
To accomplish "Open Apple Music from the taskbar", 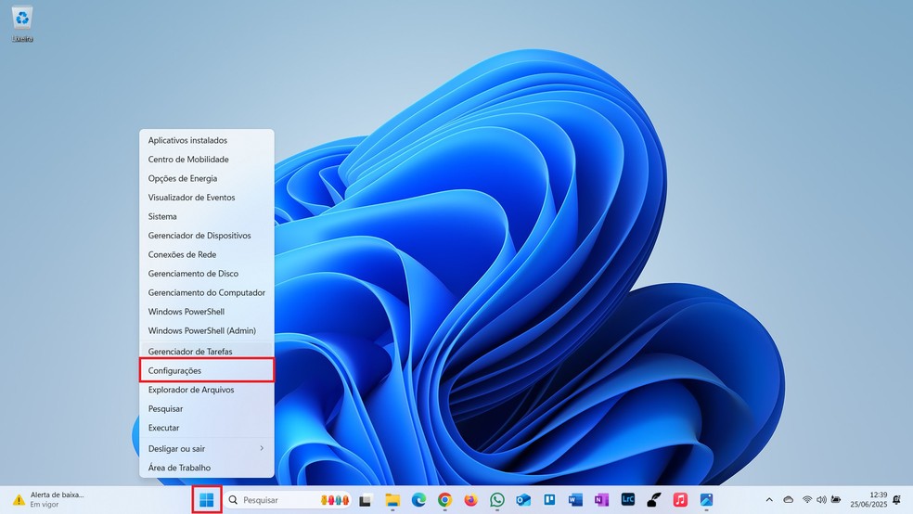I will pos(680,500).
